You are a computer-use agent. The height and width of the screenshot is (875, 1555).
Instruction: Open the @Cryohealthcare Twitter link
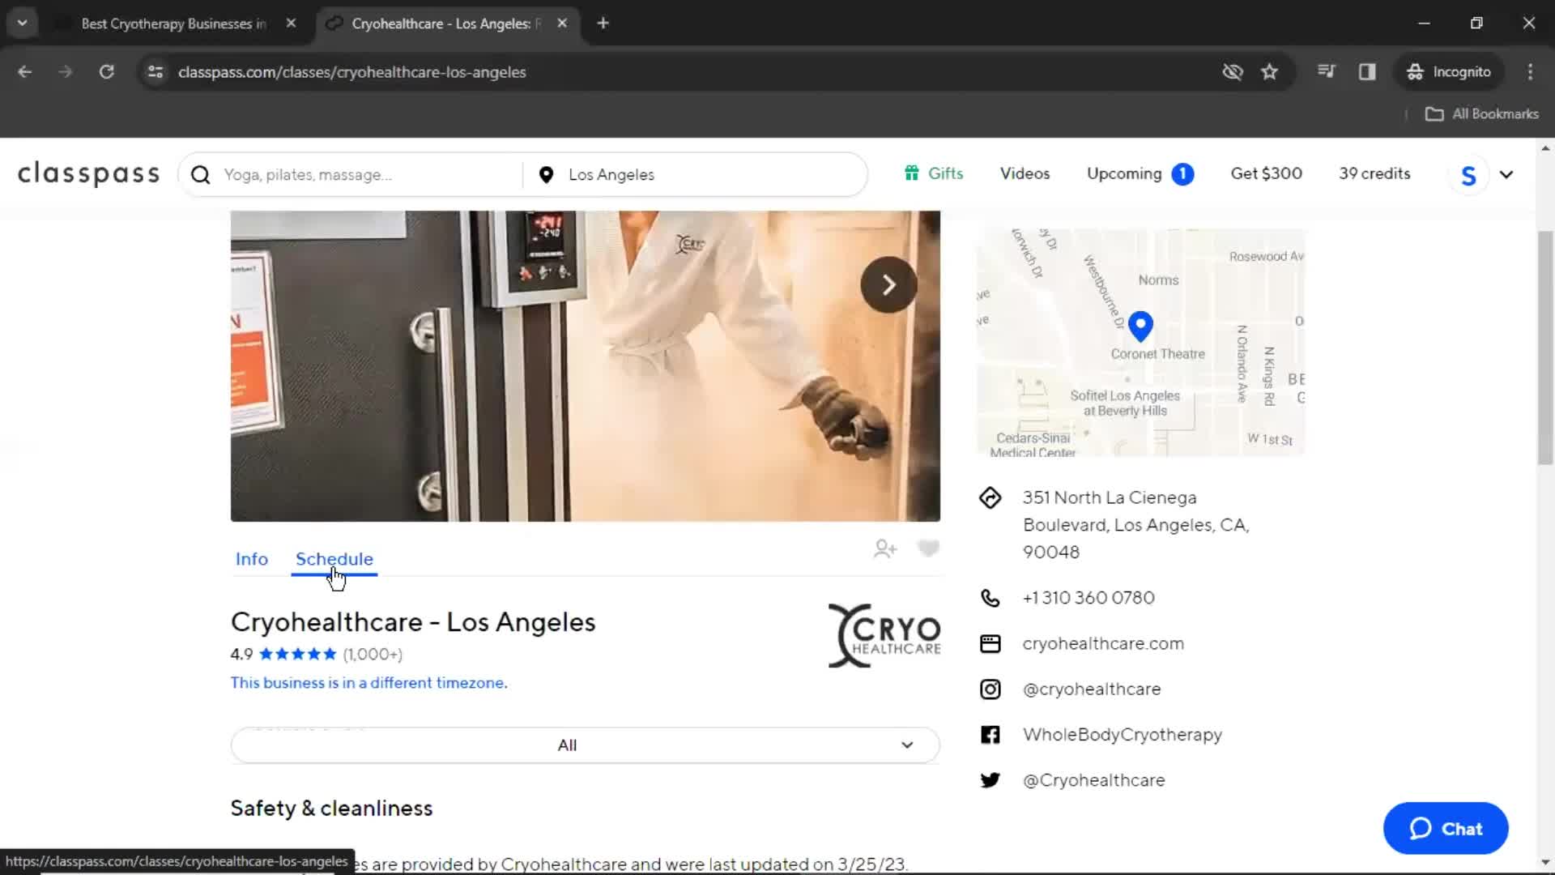pyautogui.click(x=1093, y=780)
